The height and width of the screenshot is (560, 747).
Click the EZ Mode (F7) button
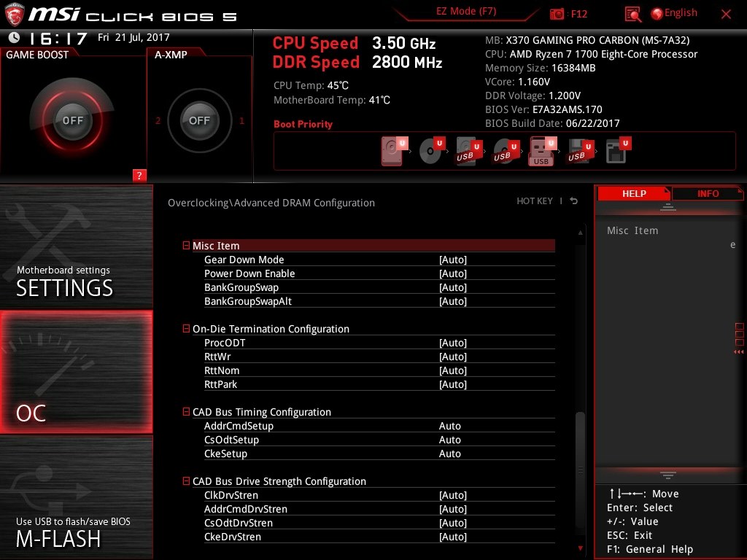tap(465, 12)
